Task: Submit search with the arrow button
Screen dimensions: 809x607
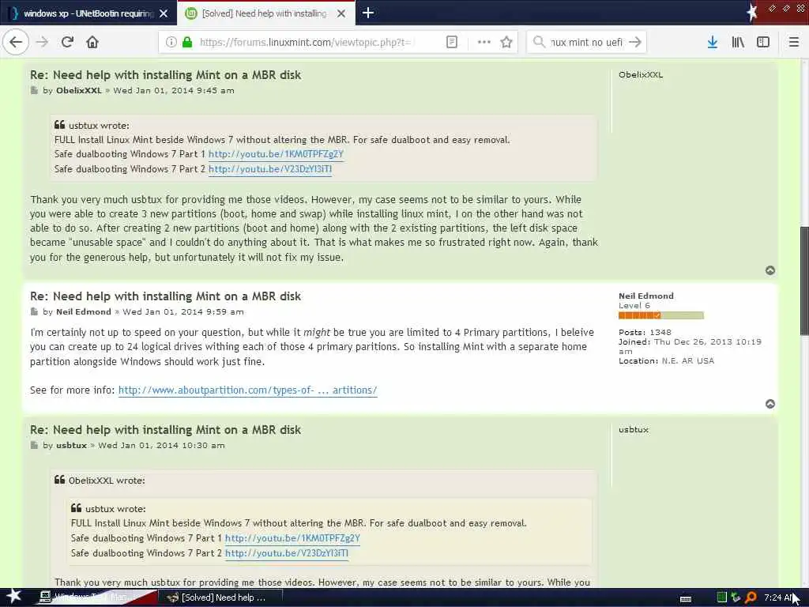Action: (635, 42)
